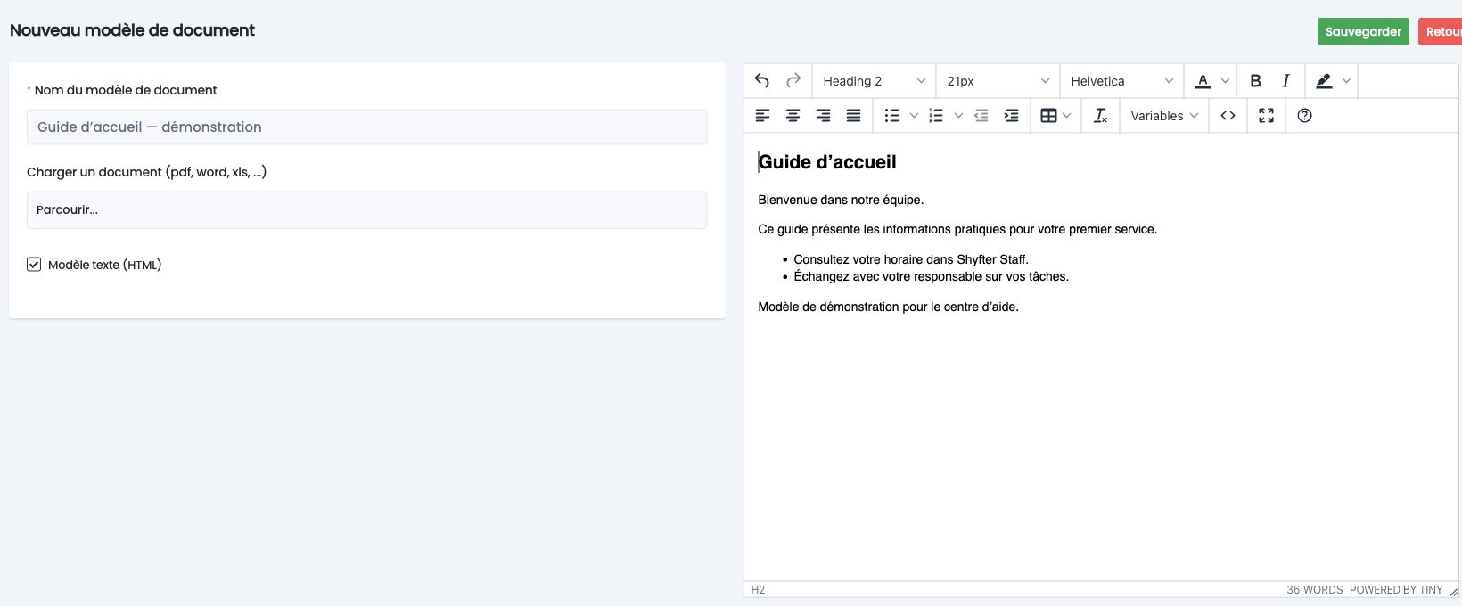Image resolution: width=1462 pixels, height=606 pixels.
Task: Click the POWERED BY TINY link
Action: [1396, 590]
